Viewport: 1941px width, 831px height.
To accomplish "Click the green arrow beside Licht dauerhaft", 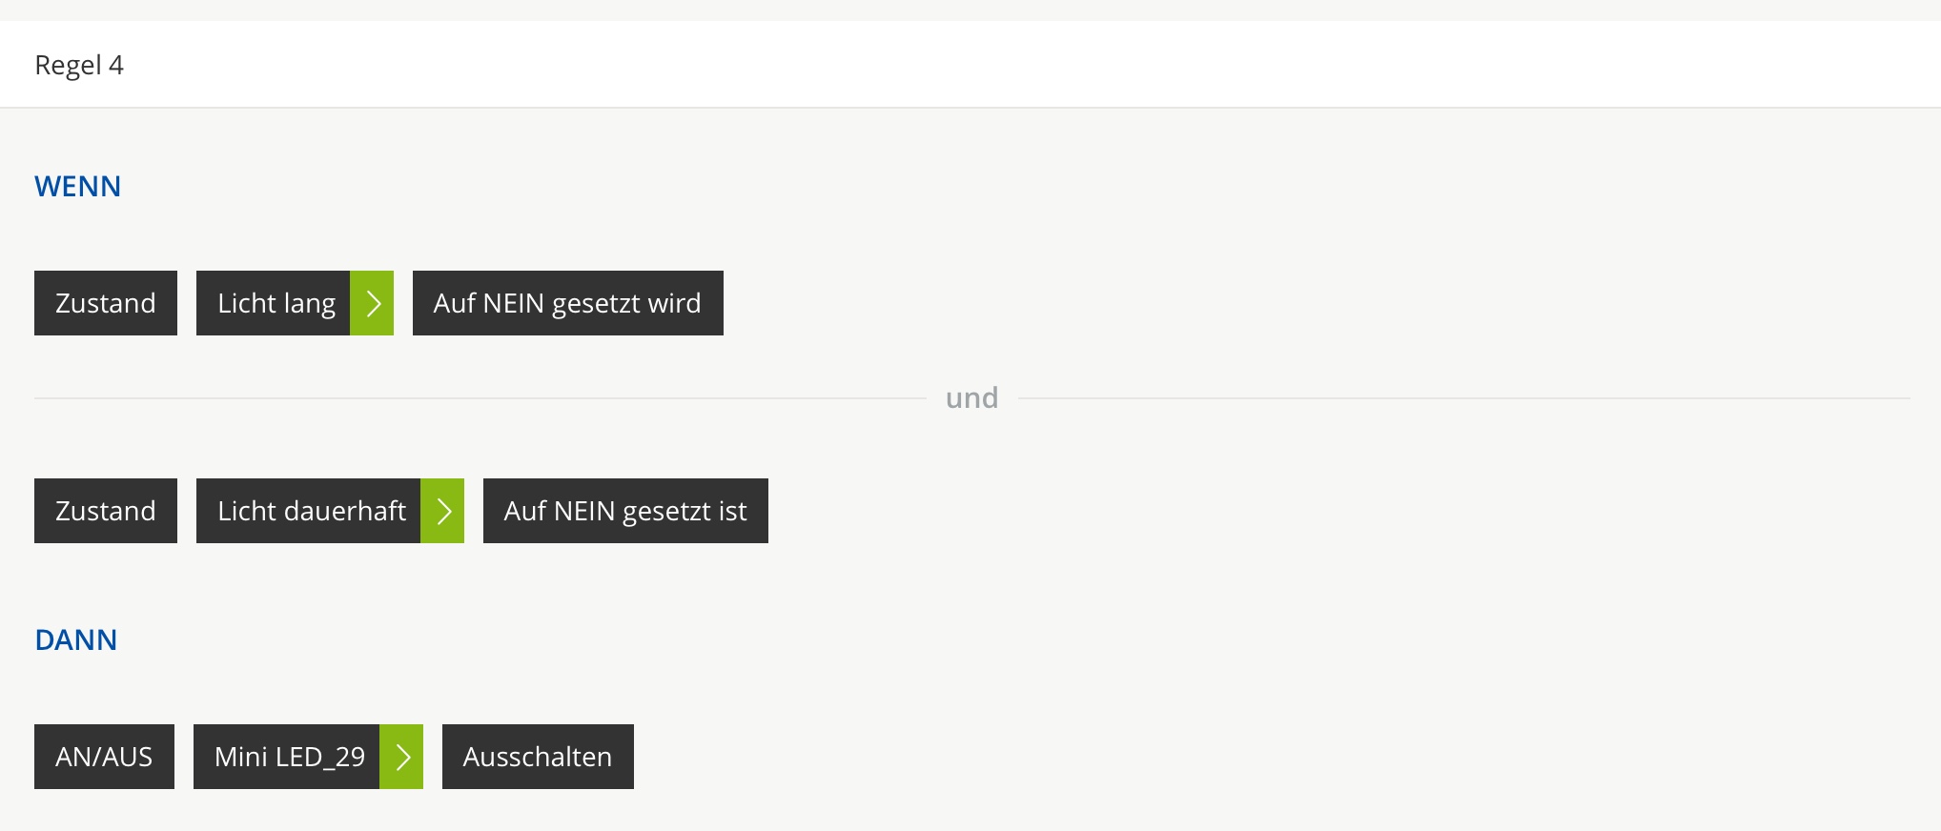I will (442, 511).
